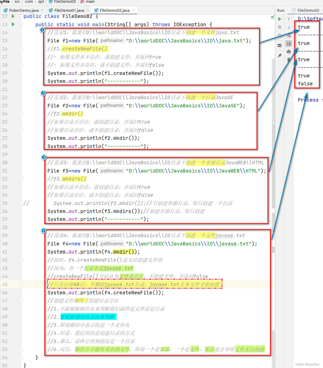Toggle scroll to end of console output
The image size is (323, 368).
[289, 43]
